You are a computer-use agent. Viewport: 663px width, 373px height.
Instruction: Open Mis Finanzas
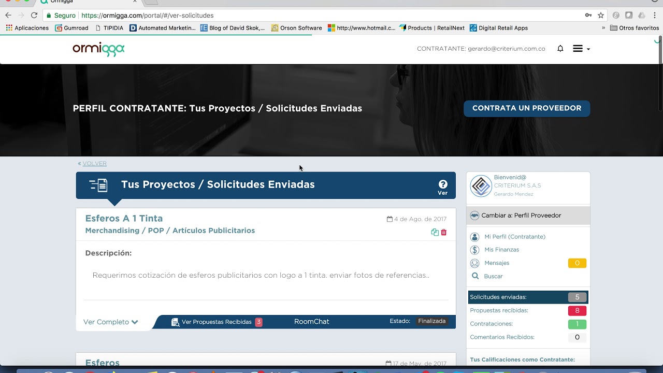(x=501, y=250)
